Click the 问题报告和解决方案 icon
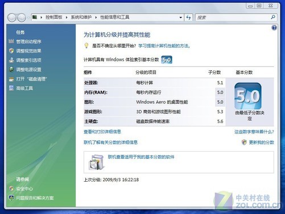The height and width of the screenshot is (214, 285). 11,198
